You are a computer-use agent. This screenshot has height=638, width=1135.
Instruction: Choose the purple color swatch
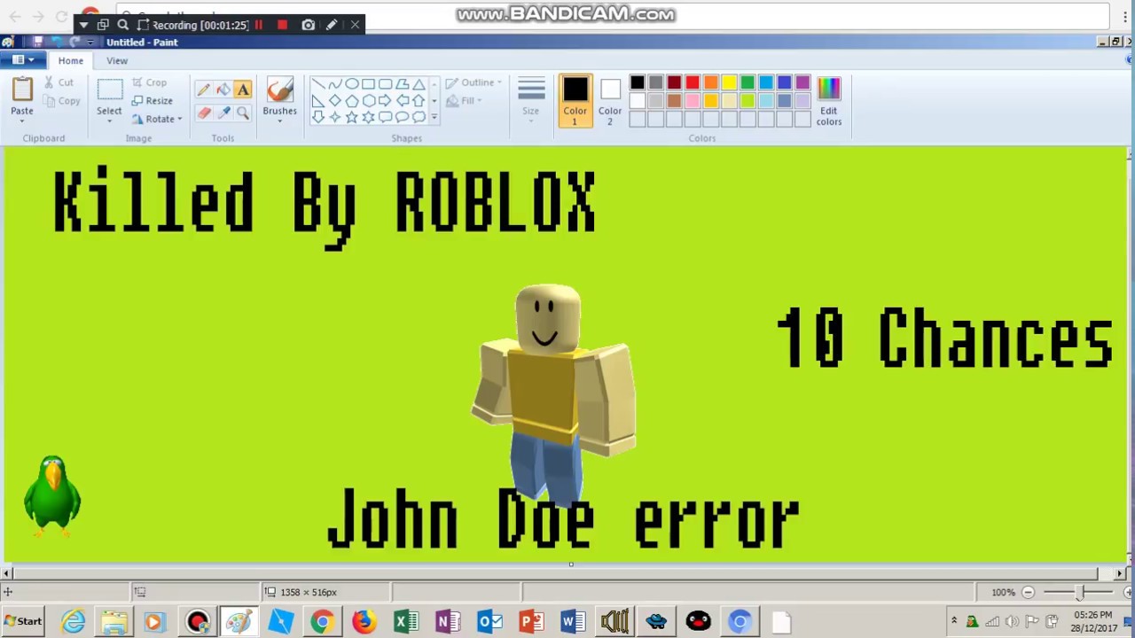tap(802, 83)
